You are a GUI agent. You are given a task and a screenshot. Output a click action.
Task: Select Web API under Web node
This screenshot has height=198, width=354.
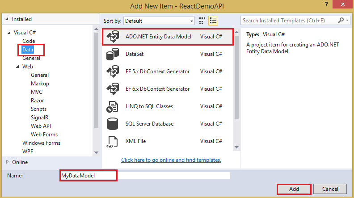41,126
